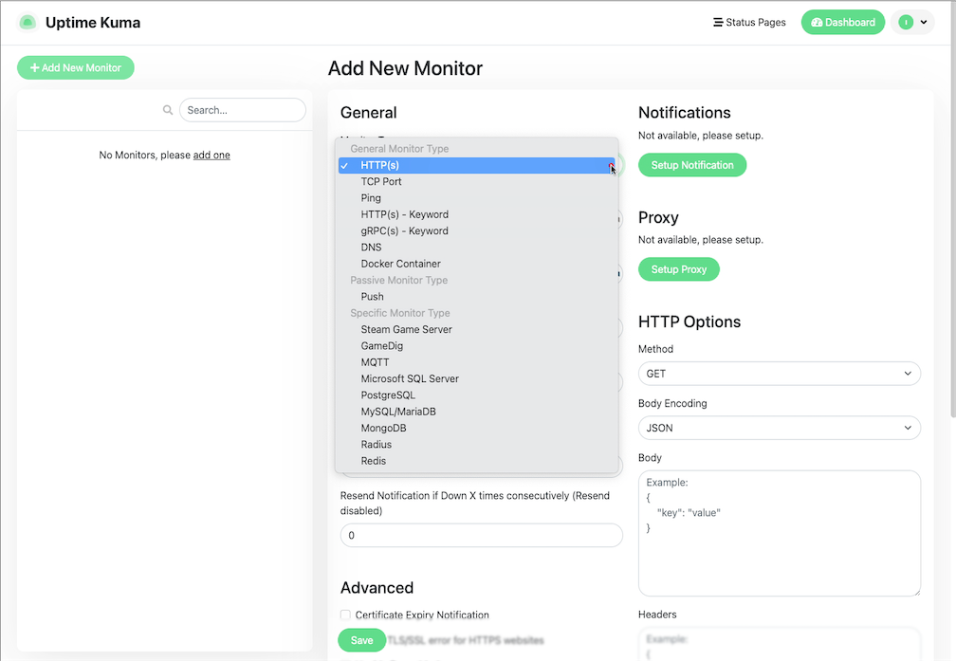Select MongoDB monitor type

click(x=477, y=429)
